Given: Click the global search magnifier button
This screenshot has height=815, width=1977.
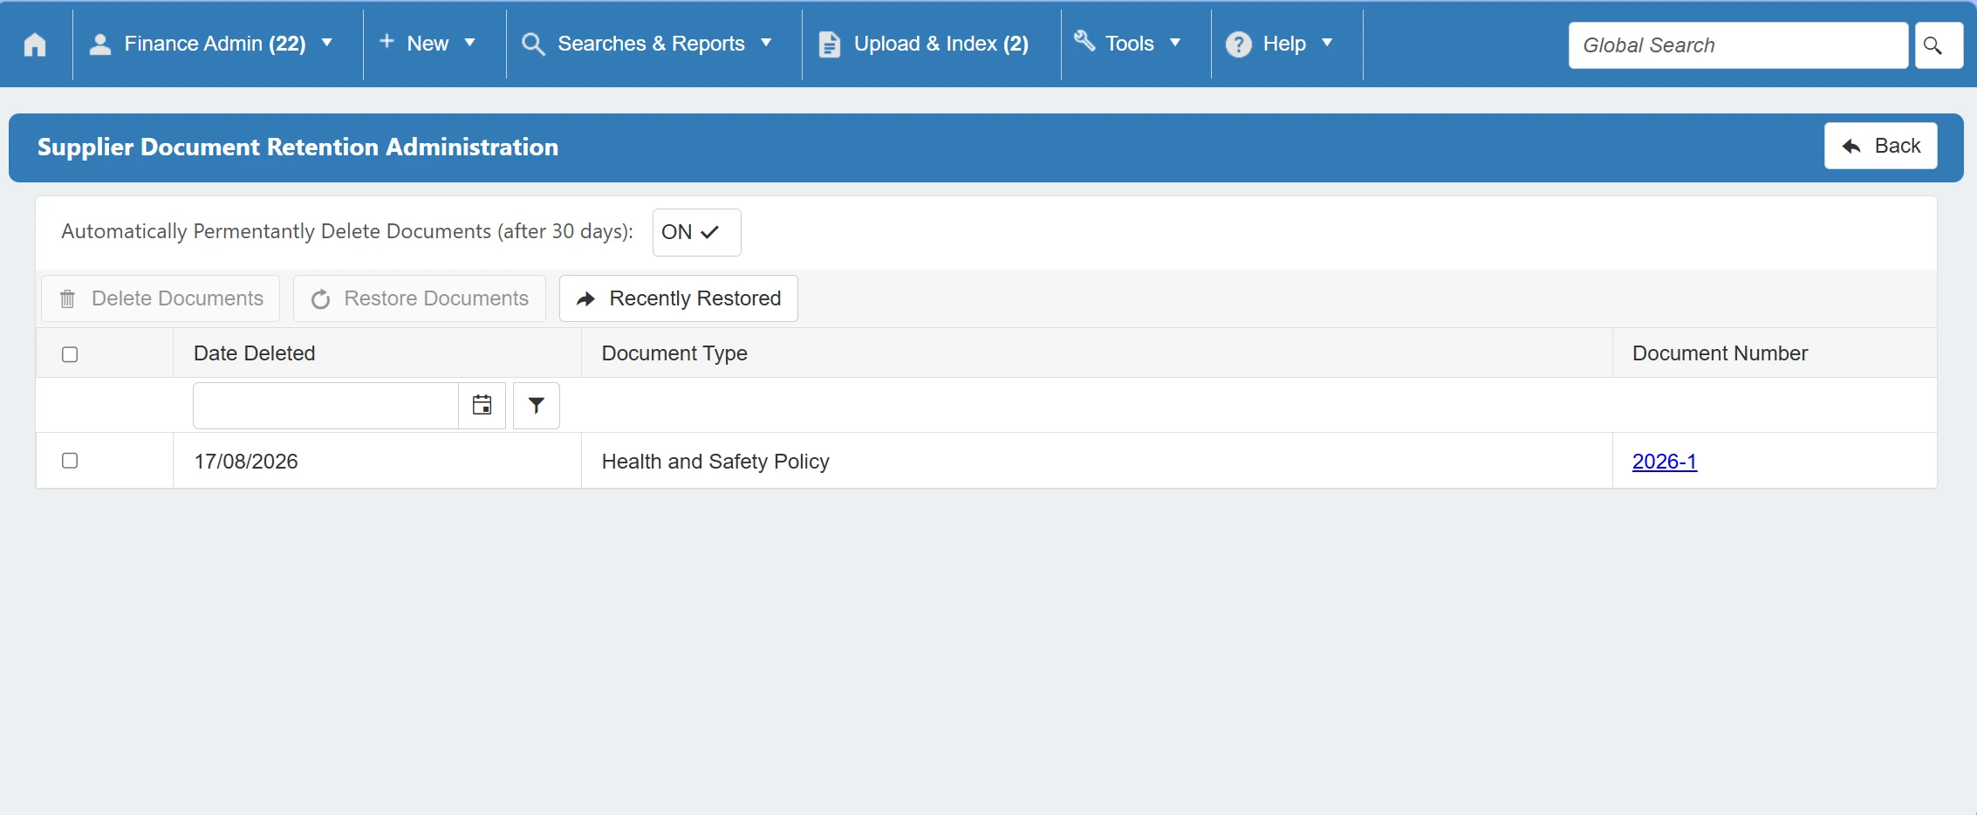Looking at the screenshot, I should click(x=1939, y=45).
